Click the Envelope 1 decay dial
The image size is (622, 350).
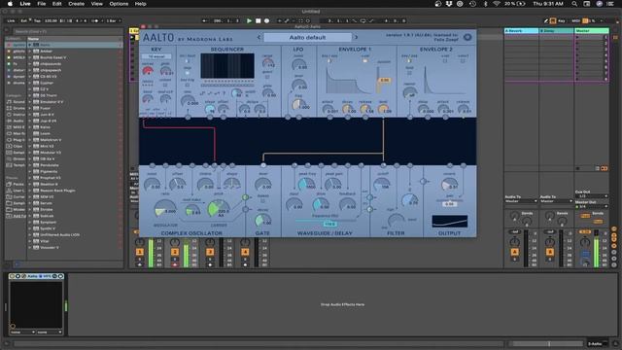[347, 109]
